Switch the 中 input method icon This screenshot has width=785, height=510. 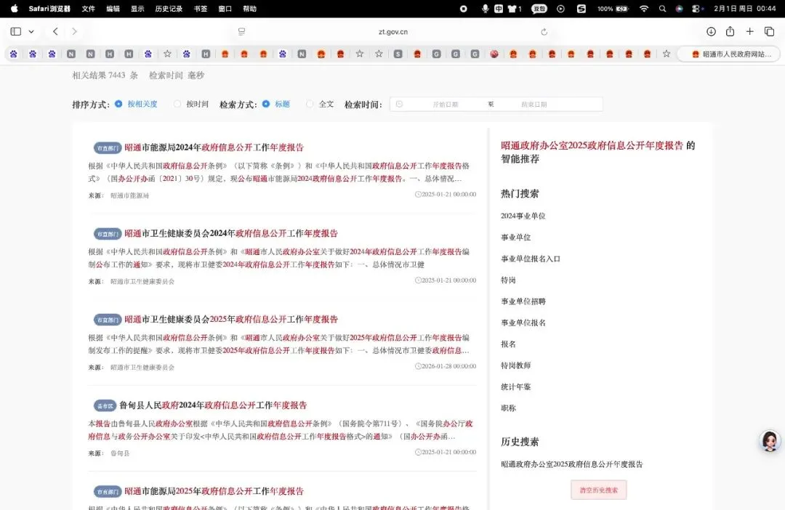(x=499, y=9)
